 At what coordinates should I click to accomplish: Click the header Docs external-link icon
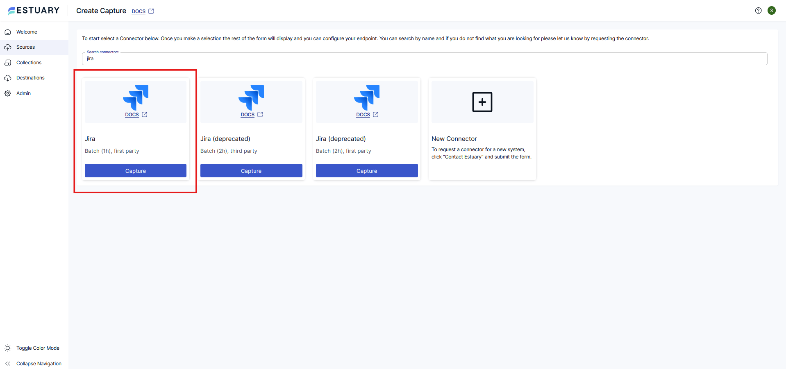pos(151,11)
